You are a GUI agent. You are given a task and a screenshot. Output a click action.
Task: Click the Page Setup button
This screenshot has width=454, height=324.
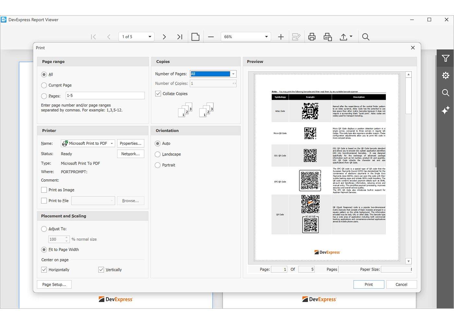click(54, 284)
